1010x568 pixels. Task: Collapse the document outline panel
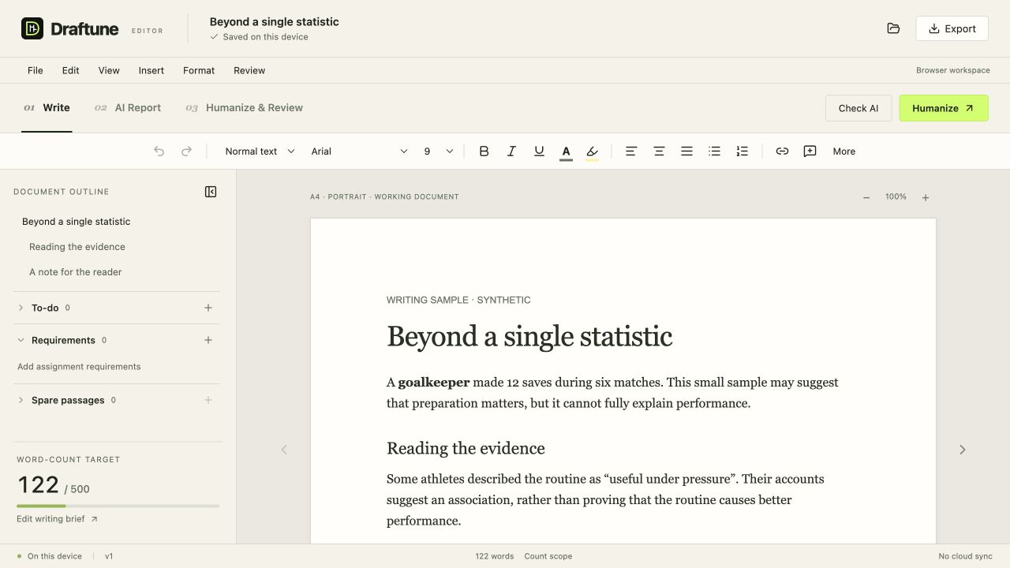pyautogui.click(x=211, y=192)
